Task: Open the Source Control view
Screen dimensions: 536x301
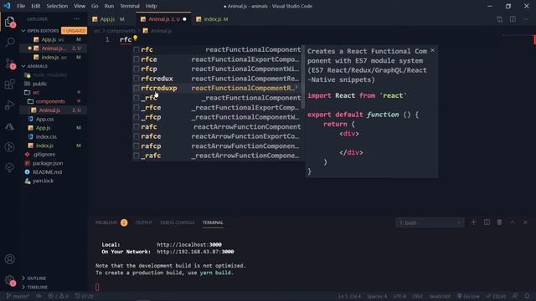Action: [10, 64]
